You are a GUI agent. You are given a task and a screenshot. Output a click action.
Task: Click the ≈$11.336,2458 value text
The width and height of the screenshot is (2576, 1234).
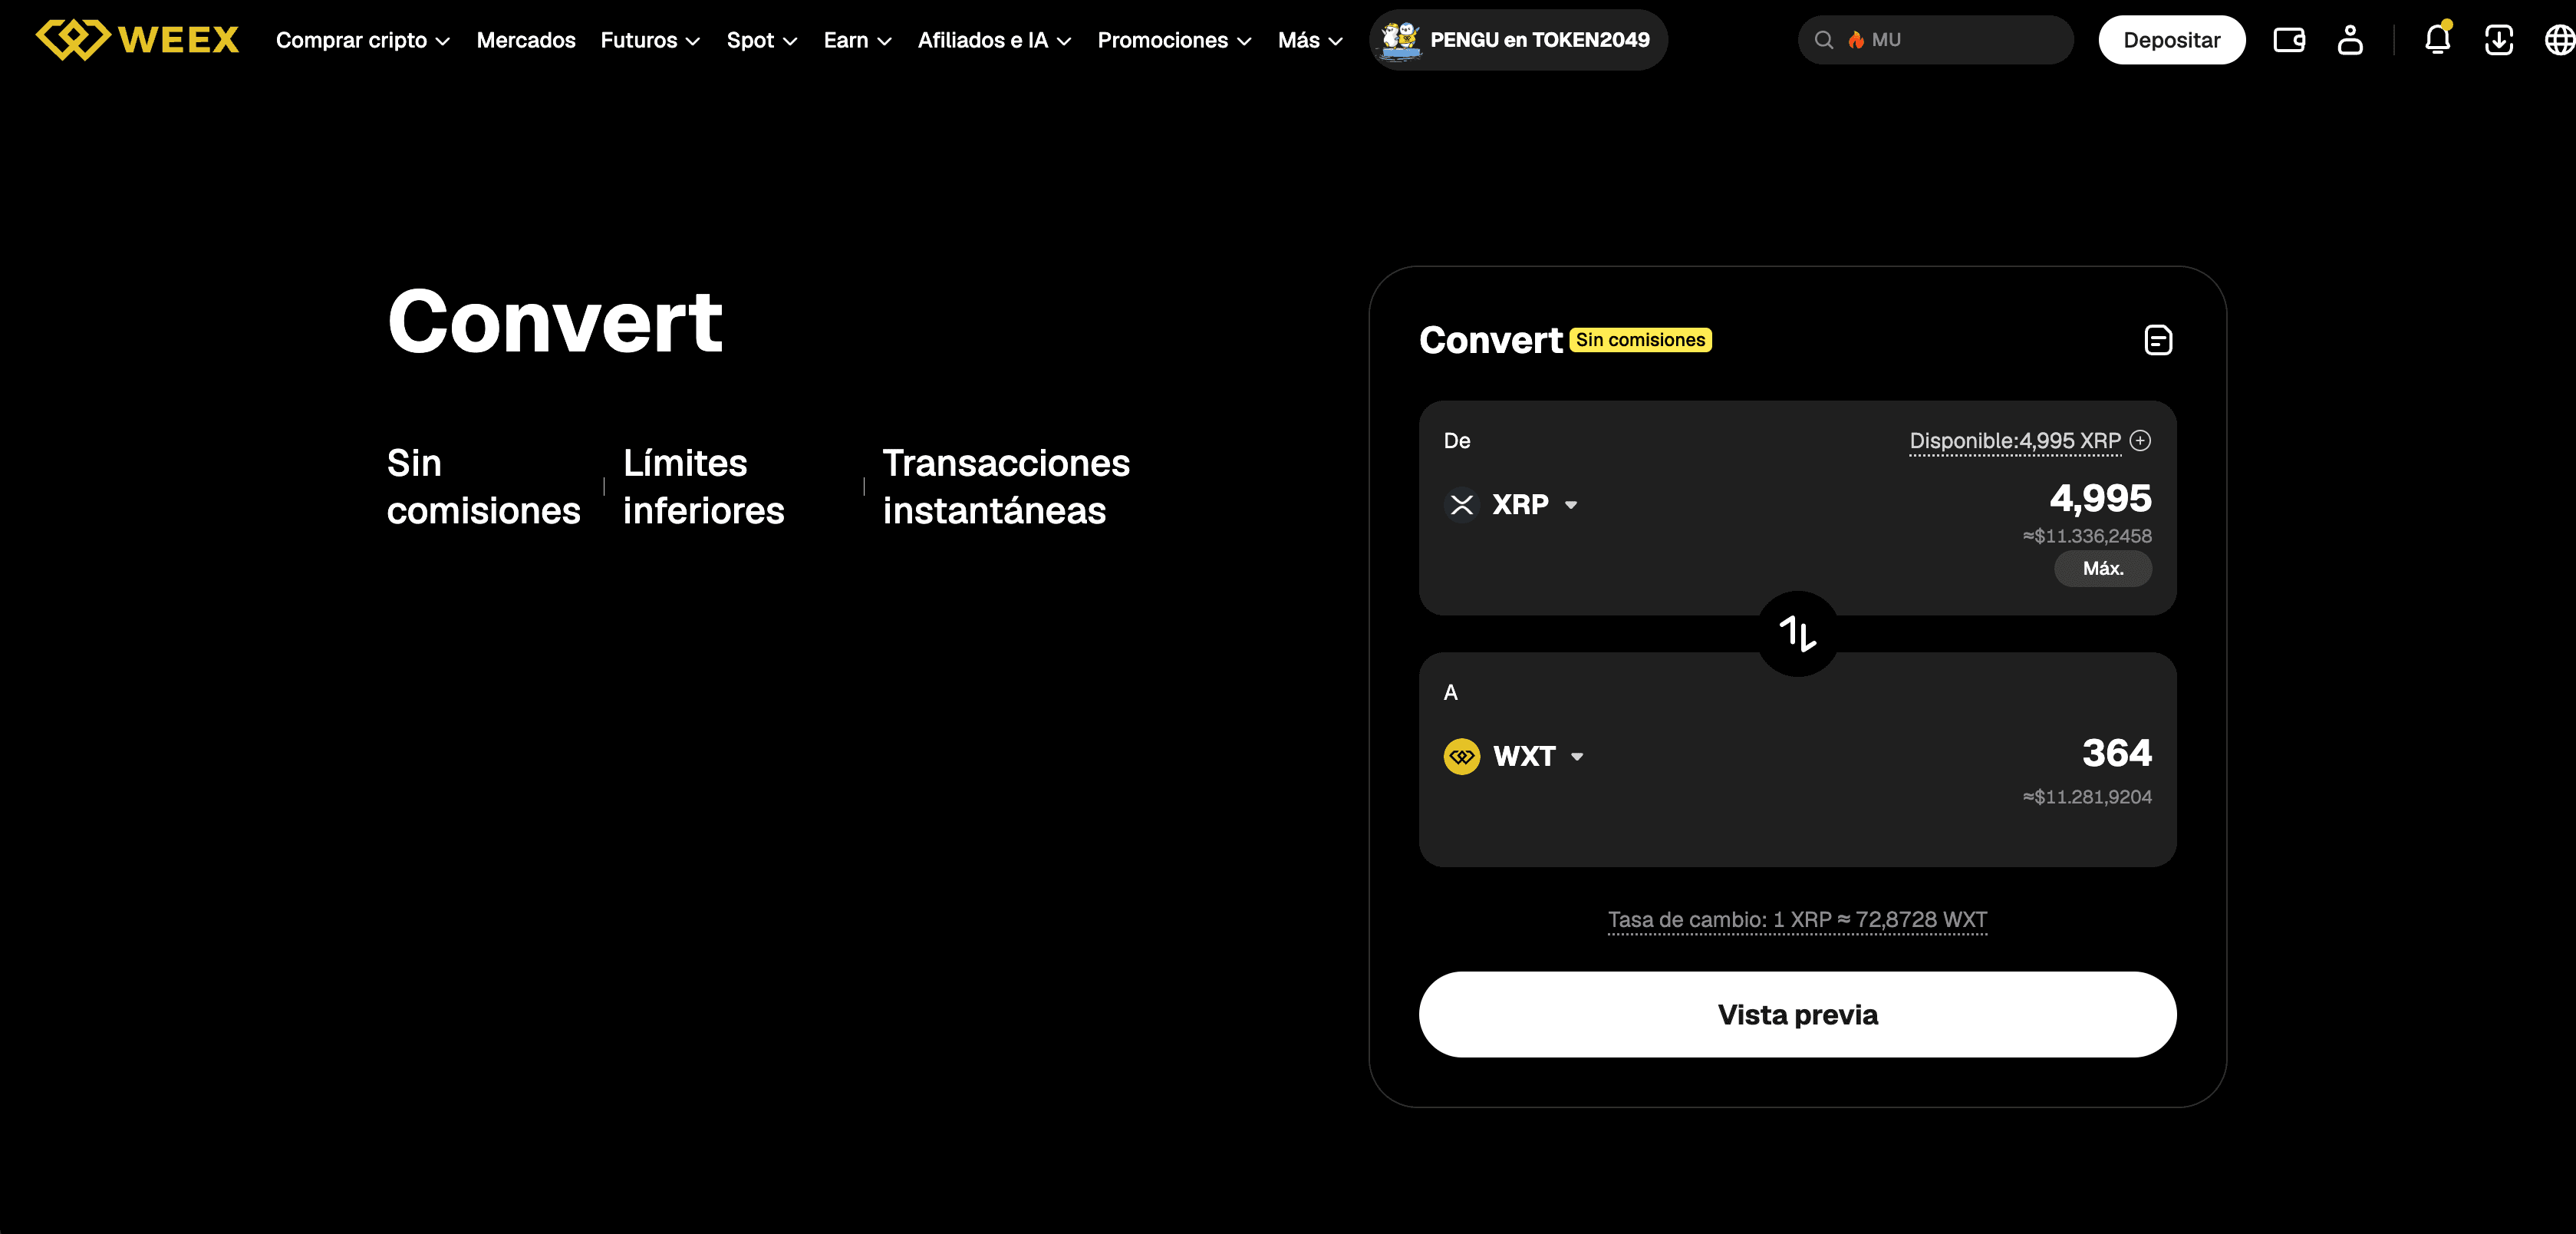2087,536
